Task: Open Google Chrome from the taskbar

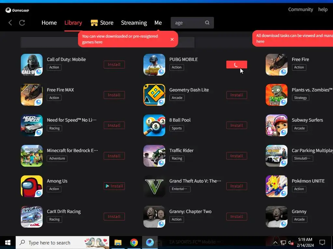Action: (x=134, y=243)
